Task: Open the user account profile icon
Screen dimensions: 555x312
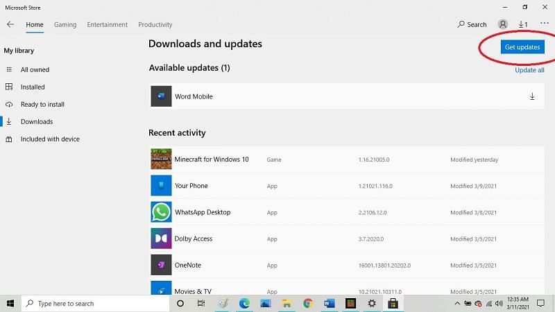Action: tap(503, 24)
